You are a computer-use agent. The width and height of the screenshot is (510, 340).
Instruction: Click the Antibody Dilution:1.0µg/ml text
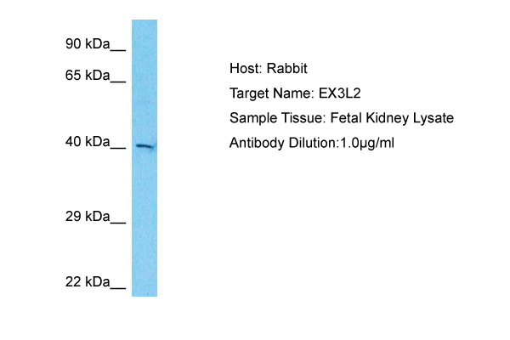[312, 143]
